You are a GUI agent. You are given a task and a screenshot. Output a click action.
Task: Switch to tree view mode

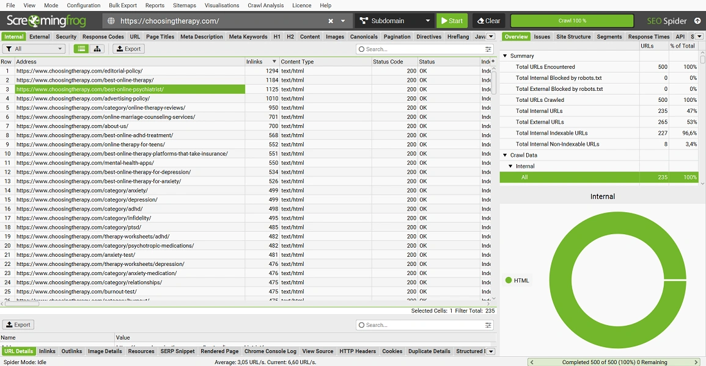click(x=97, y=49)
